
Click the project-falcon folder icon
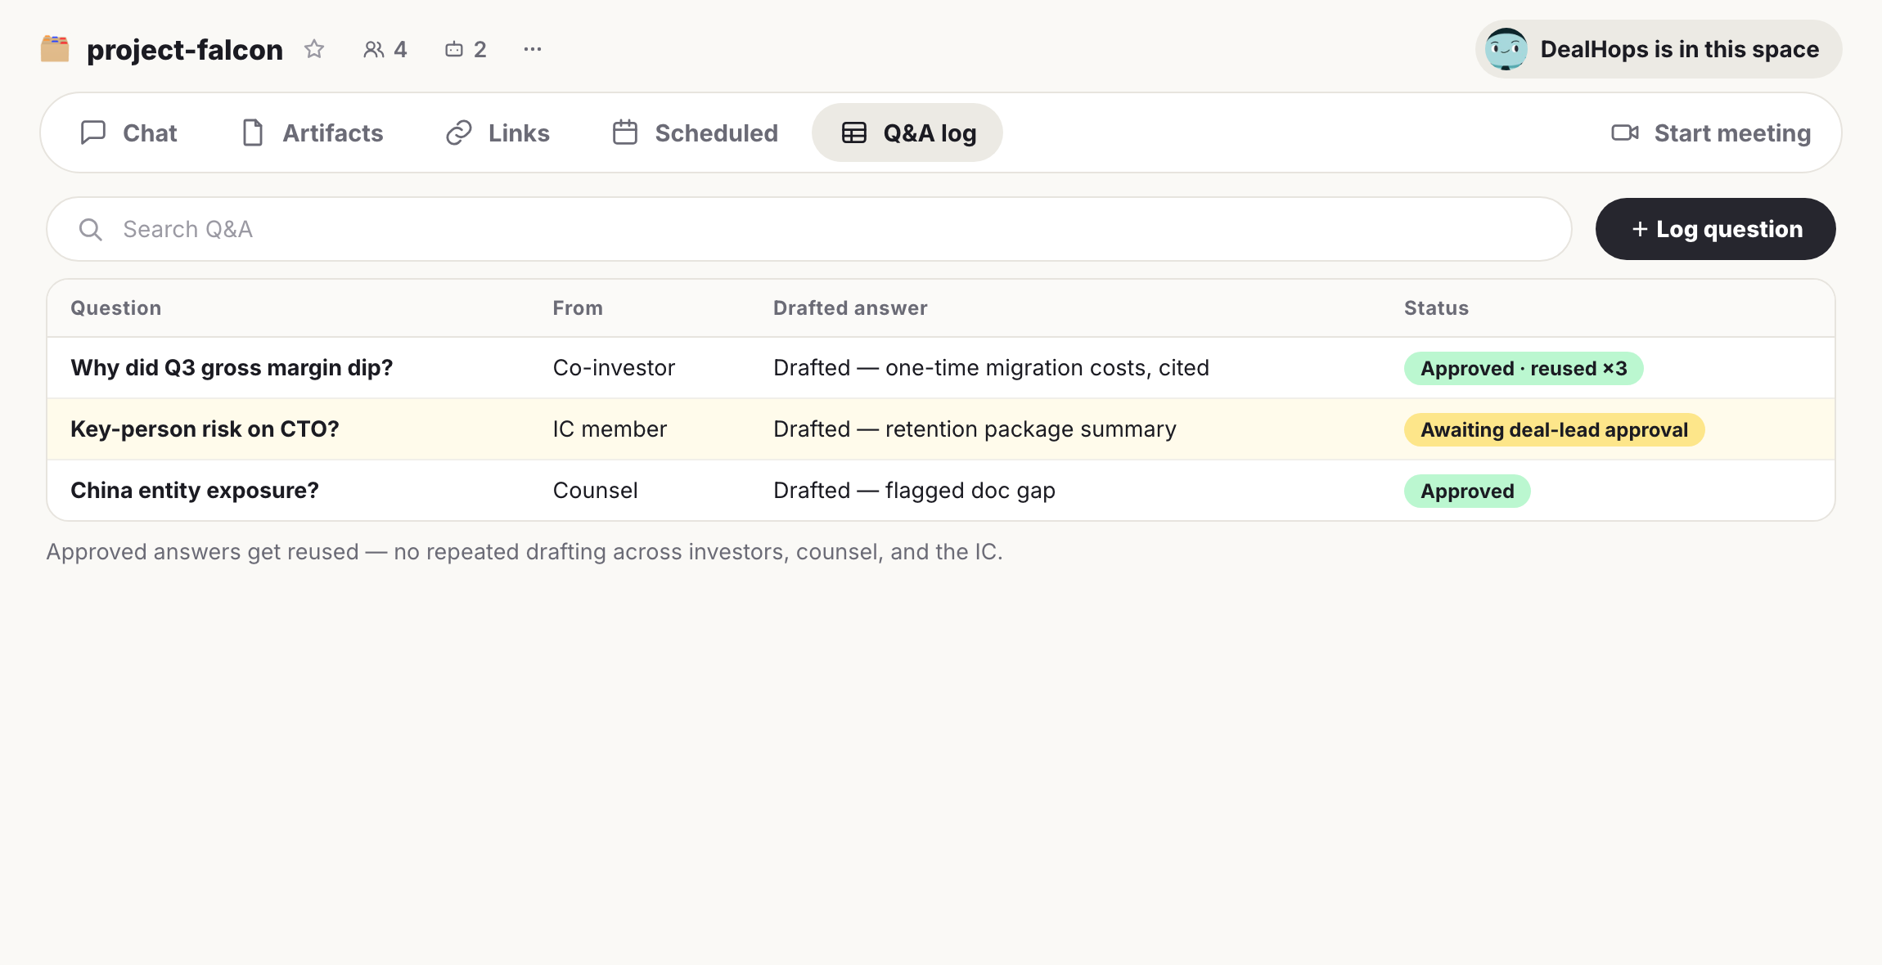tap(55, 49)
